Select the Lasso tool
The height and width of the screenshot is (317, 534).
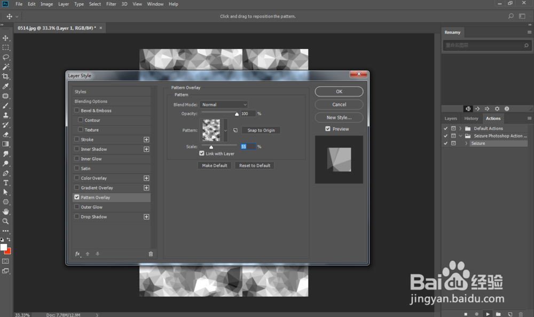[x=5, y=57]
